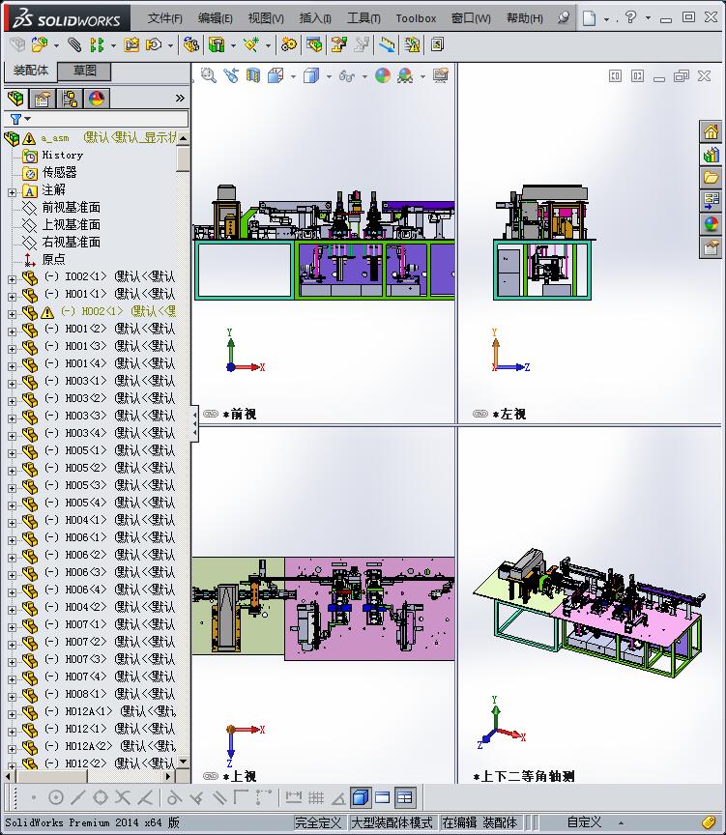Screen dimensions: 726x835
Task: Activate the Section View tool
Action: (x=253, y=75)
